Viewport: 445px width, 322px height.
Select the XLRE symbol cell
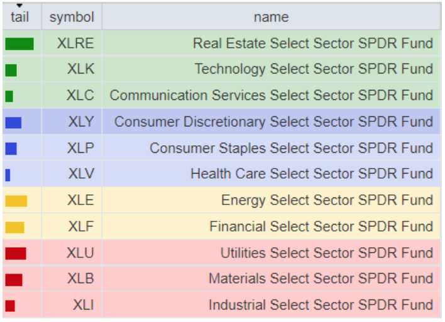[x=75, y=43]
